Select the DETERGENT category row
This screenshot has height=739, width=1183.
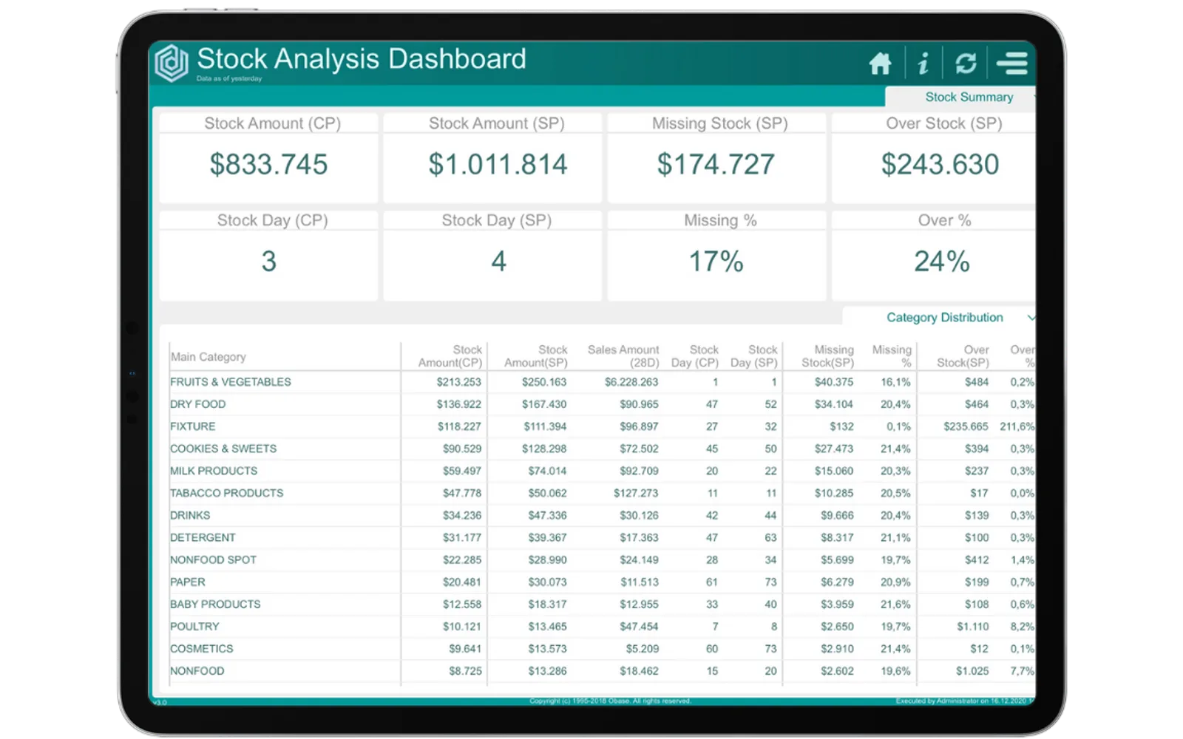point(602,537)
